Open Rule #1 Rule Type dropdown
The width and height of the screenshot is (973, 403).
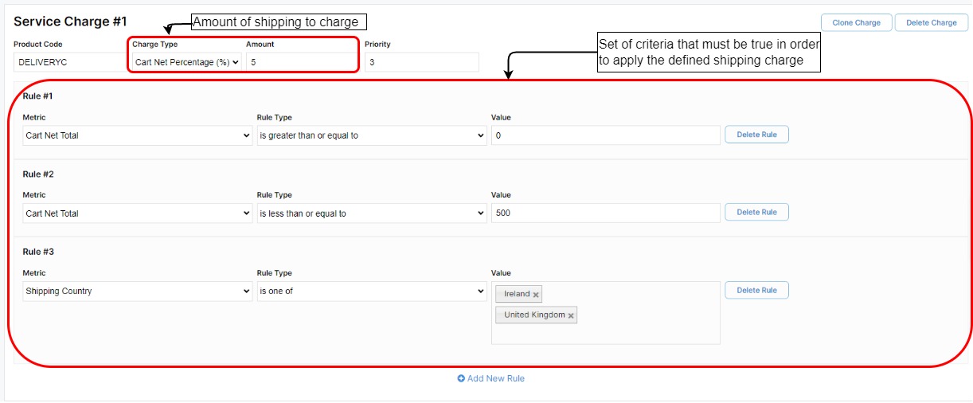(x=371, y=135)
